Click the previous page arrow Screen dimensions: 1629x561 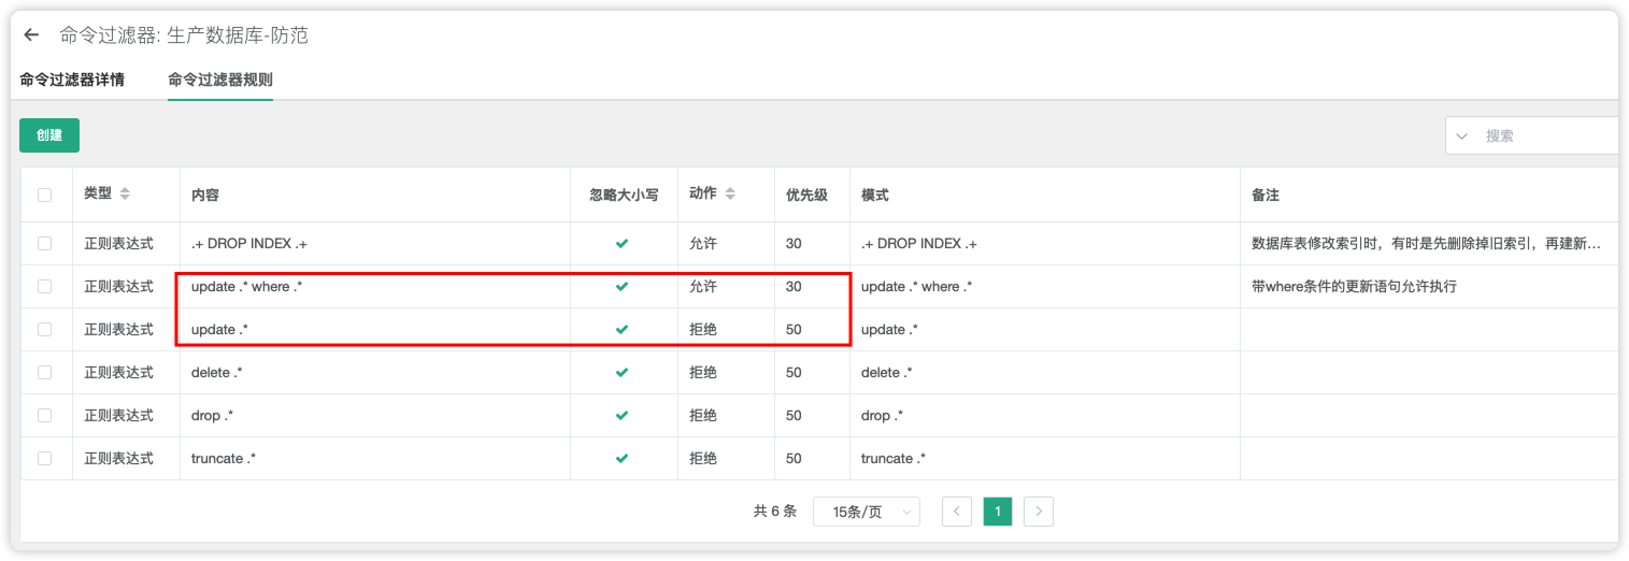point(957,512)
